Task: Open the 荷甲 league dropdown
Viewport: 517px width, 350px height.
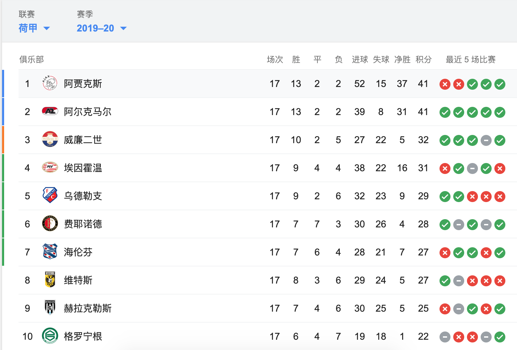Action: coord(34,28)
